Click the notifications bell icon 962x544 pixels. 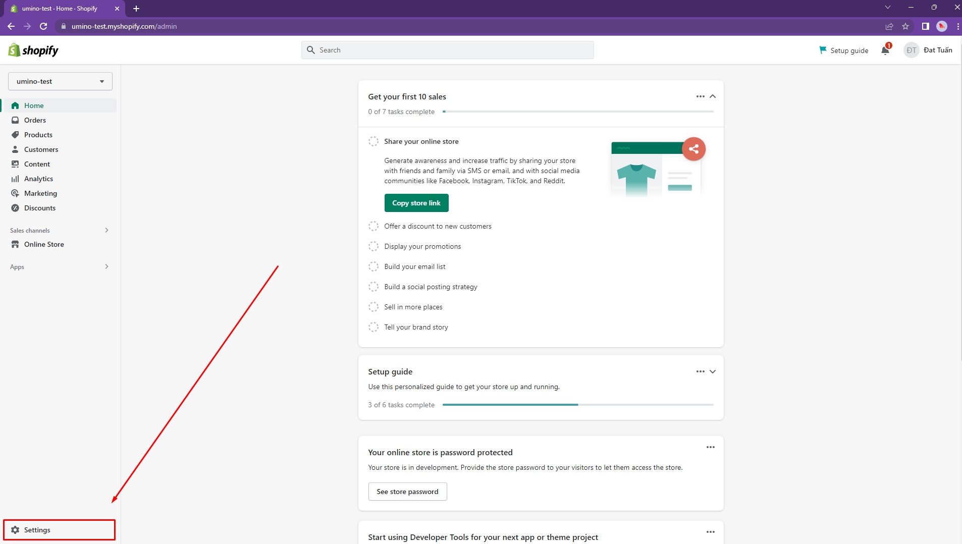click(885, 50)
